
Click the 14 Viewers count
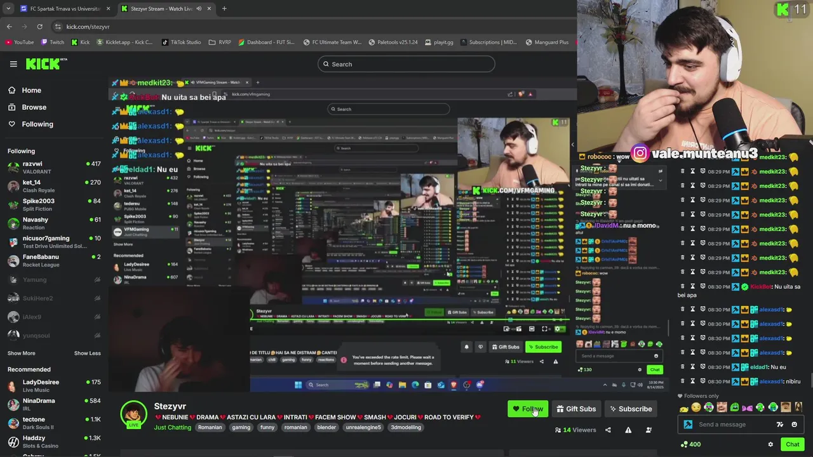tap(575, 430)
